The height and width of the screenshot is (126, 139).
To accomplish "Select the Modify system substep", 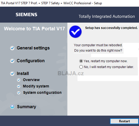I will [36, 86].
